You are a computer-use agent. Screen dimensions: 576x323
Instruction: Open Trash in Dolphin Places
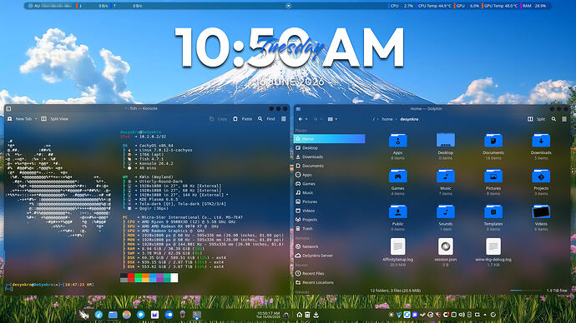point(330,229)
